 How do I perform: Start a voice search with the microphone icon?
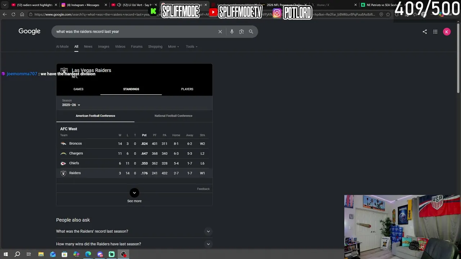click(232, 32)
